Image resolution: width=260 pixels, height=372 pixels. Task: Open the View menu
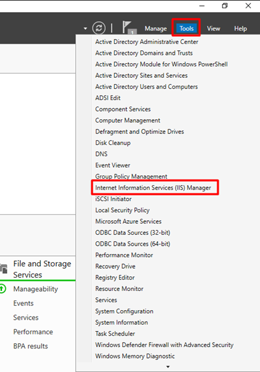[x=213, y=29]
